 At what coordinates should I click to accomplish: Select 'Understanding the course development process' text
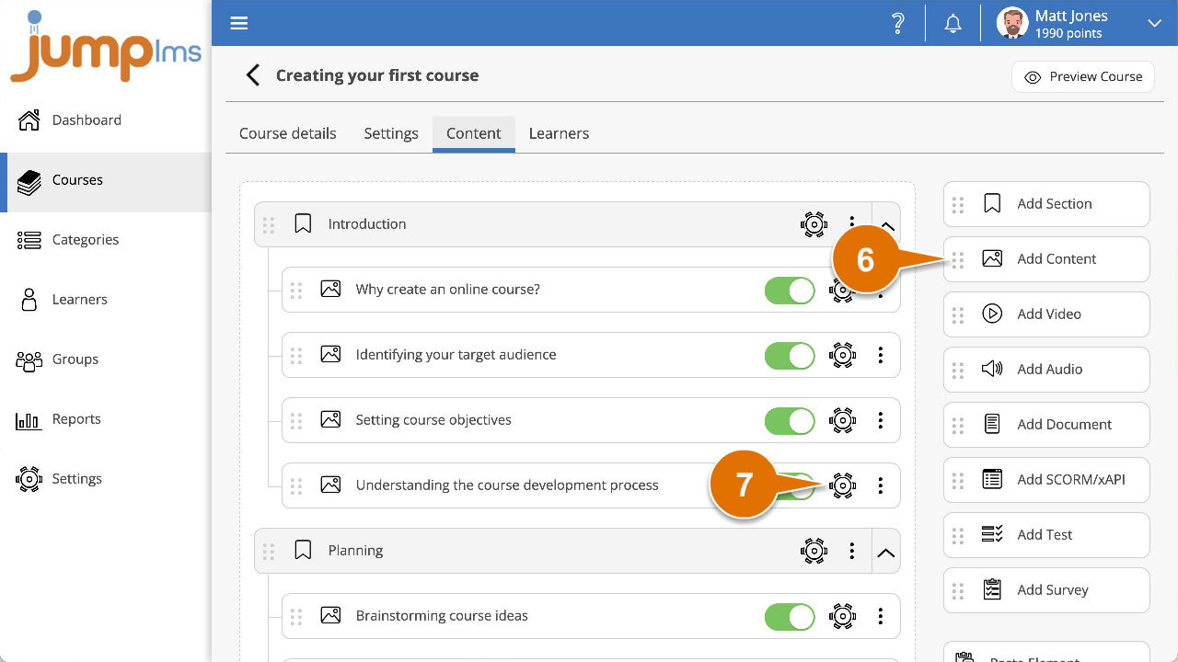507,485
